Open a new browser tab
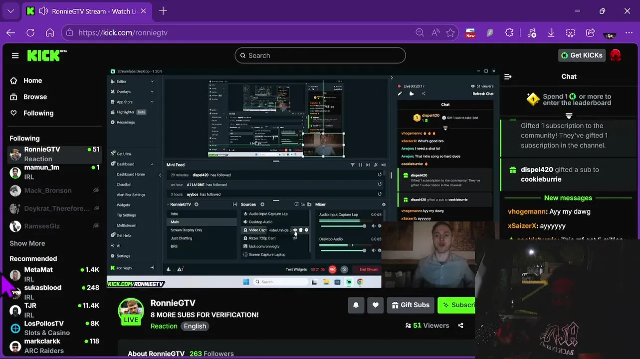The image size is (640, 359). coord(163,11)
